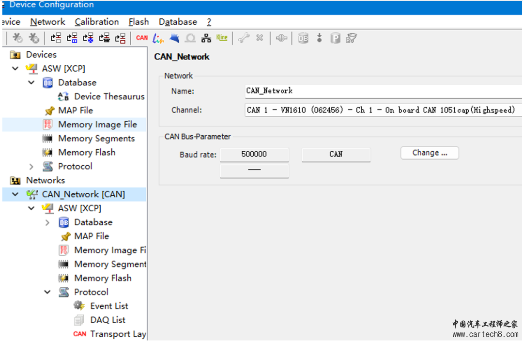Collapse the Database node under Devices
This screenshot has height=342, width=523.
click(x=31, y=82)
